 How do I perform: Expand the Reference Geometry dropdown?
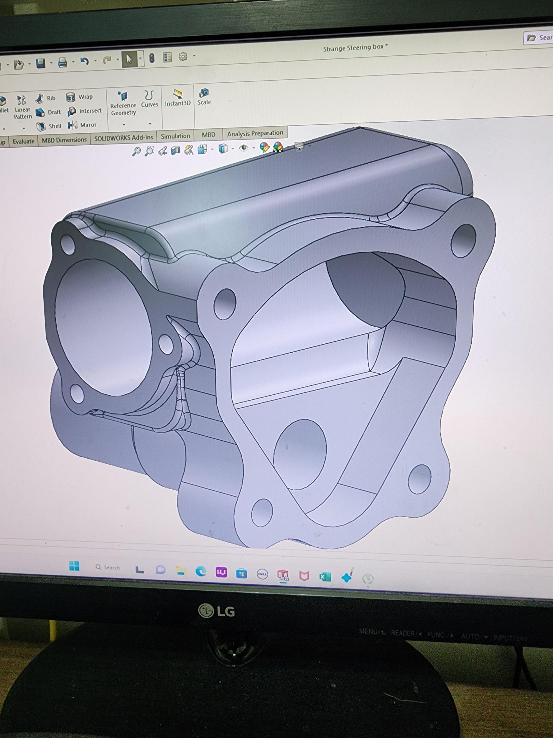[x=124, y=124]
